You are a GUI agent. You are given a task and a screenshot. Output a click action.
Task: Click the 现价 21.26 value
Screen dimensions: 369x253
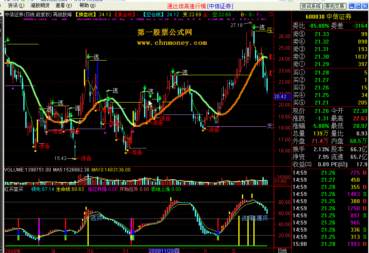coord(322,111)
